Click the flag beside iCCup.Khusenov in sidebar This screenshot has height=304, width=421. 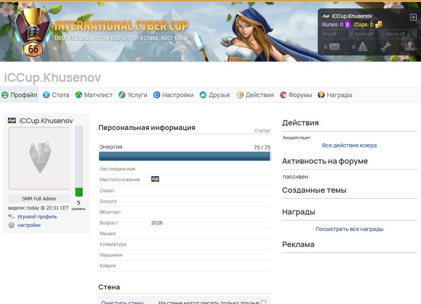coord(12,120)
